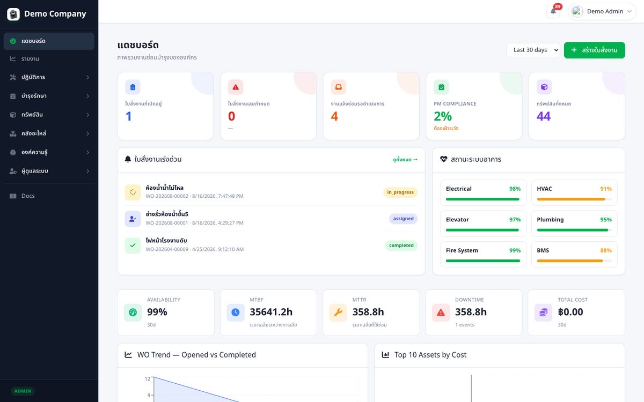
Task: Click the Fire System 99% status card
Action: click(483, 254)
